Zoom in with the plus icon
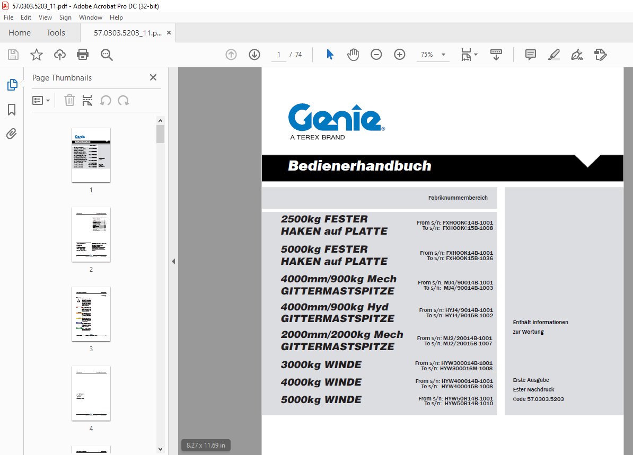This screenshot has width=633, height=455. (400, 55)
